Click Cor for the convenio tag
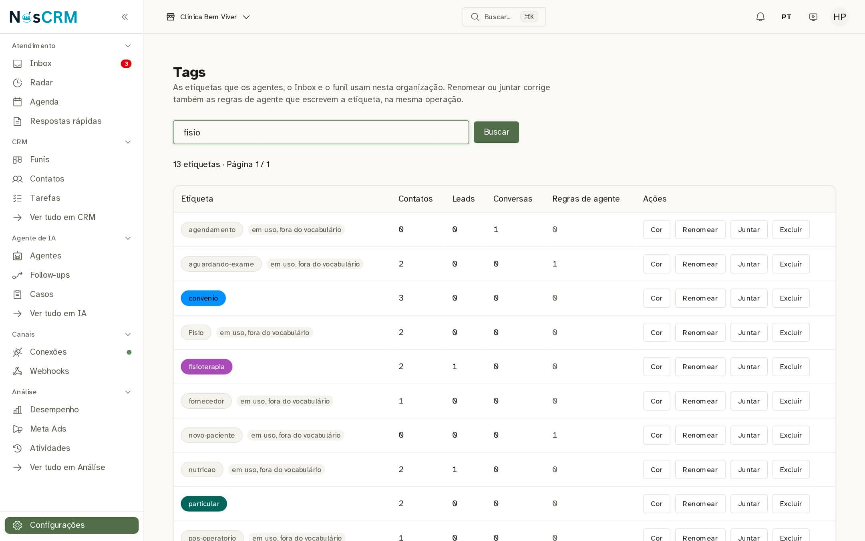Viewport: 865px width, 541px height. point(656,298)
